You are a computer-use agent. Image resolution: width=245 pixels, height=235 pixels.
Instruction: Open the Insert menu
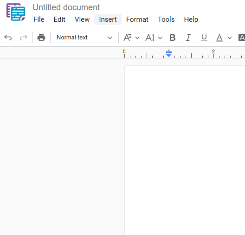click(108, 19)
